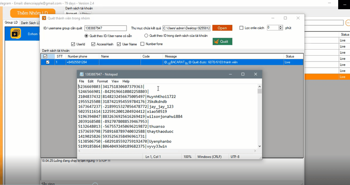Decrease the minutes spinner value

click(x=281, y=29)
